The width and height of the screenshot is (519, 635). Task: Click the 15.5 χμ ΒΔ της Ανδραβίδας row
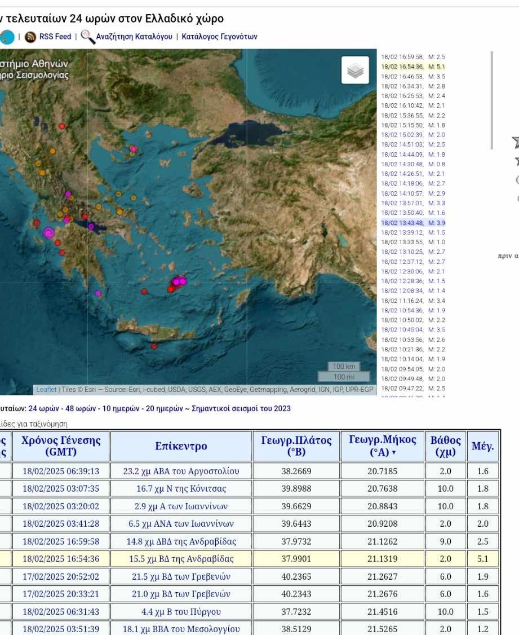(x=180, y=559)
